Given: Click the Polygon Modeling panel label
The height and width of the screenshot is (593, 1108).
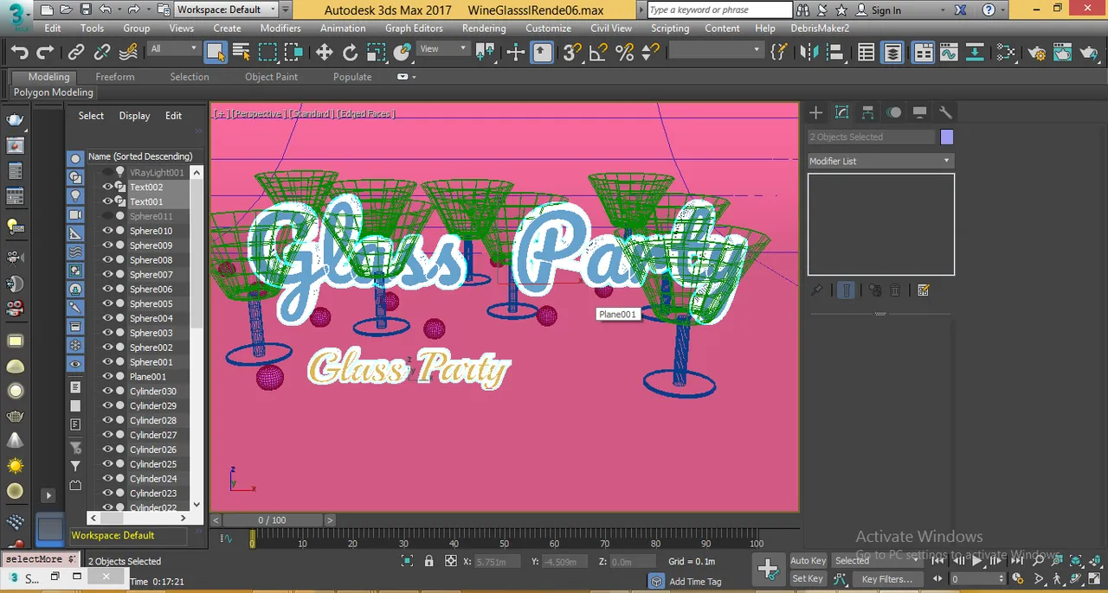Looking at the screenshot, I should pos(54,92).
